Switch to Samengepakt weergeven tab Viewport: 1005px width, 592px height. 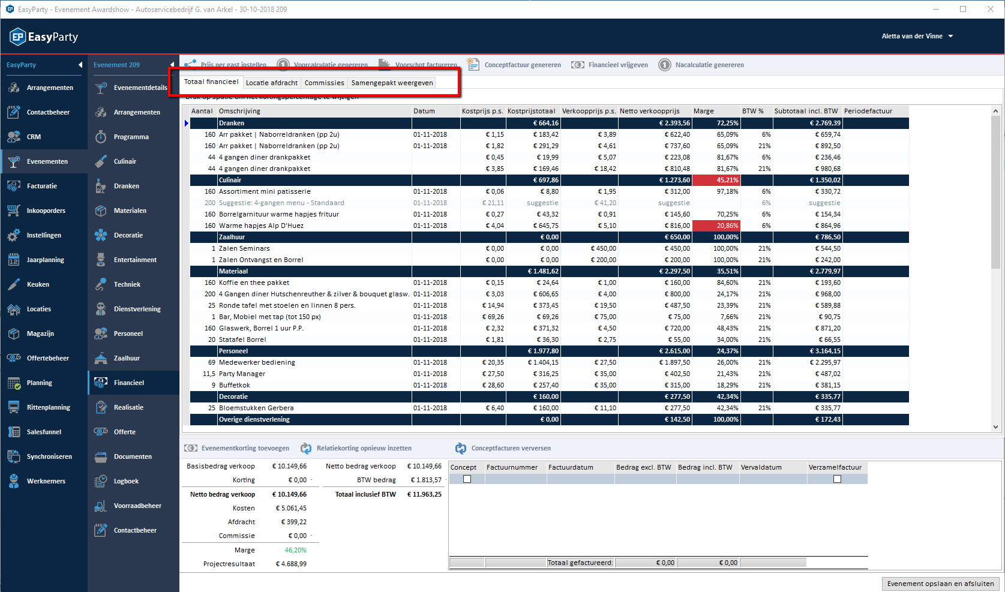tap(392, 83)
